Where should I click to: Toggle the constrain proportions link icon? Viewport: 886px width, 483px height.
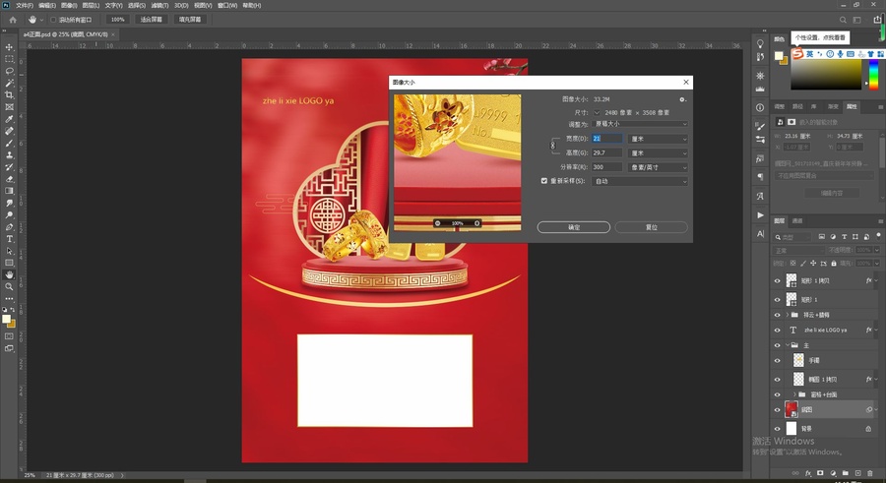click(x=552, y=146)
